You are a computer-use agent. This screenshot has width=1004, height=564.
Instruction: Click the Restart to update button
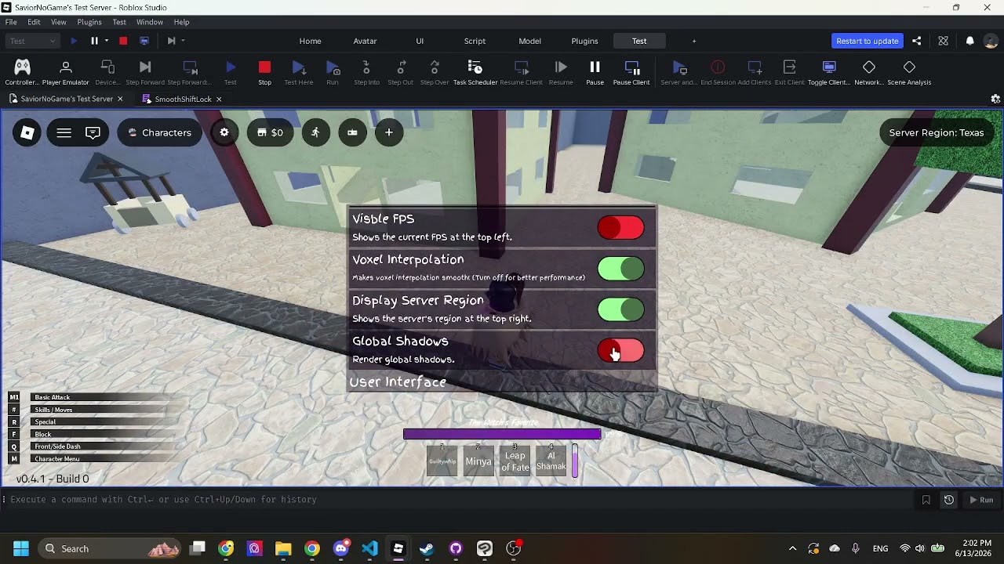[867, 41]
